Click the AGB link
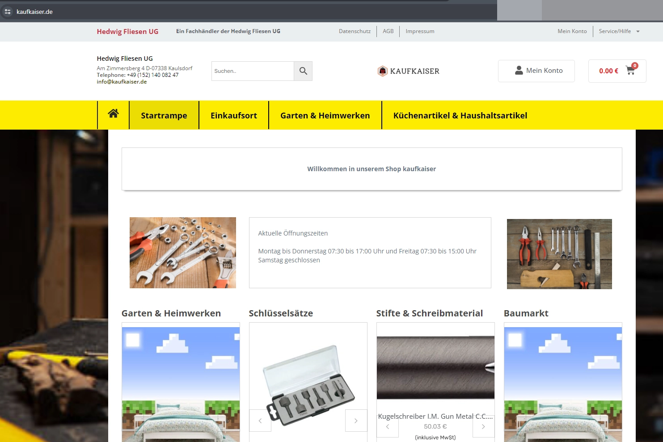 (388, 31)
